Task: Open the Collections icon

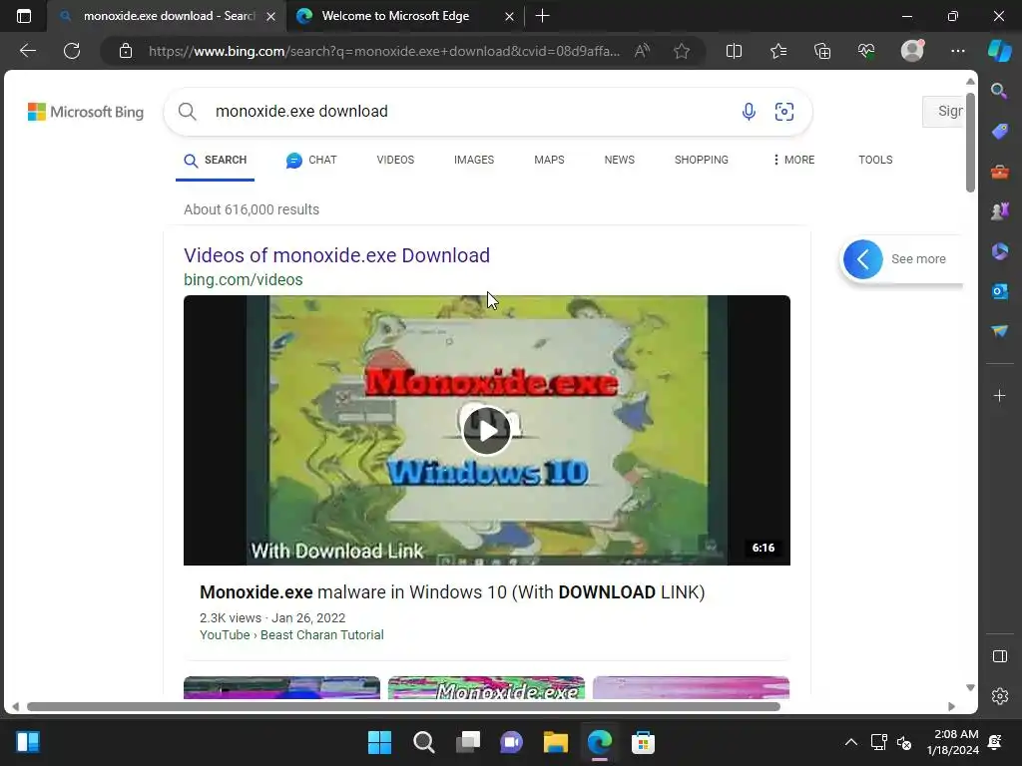Action: [x=822, y=51]
